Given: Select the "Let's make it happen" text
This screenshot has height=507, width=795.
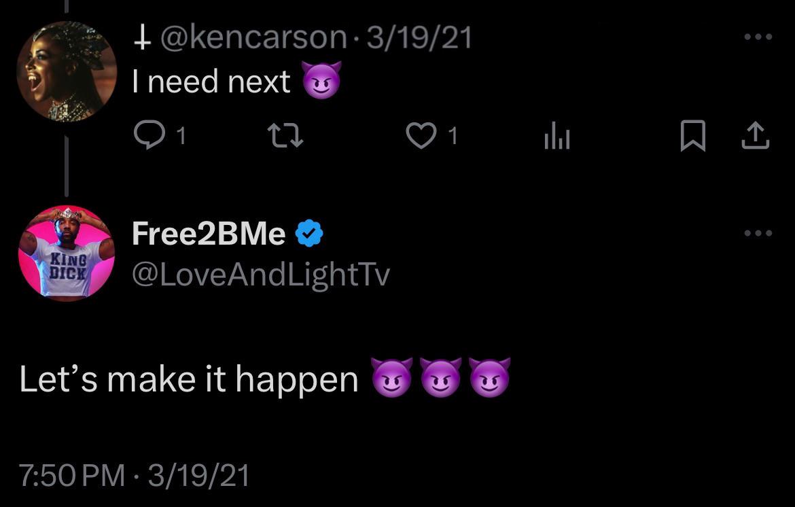Looking at the screenshot, I should tap(189, 379).
